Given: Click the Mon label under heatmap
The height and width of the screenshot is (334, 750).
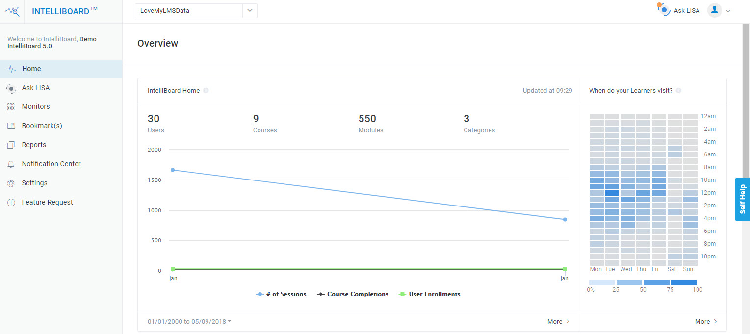Looking at the screenshot, I should (x=596, y=269).
